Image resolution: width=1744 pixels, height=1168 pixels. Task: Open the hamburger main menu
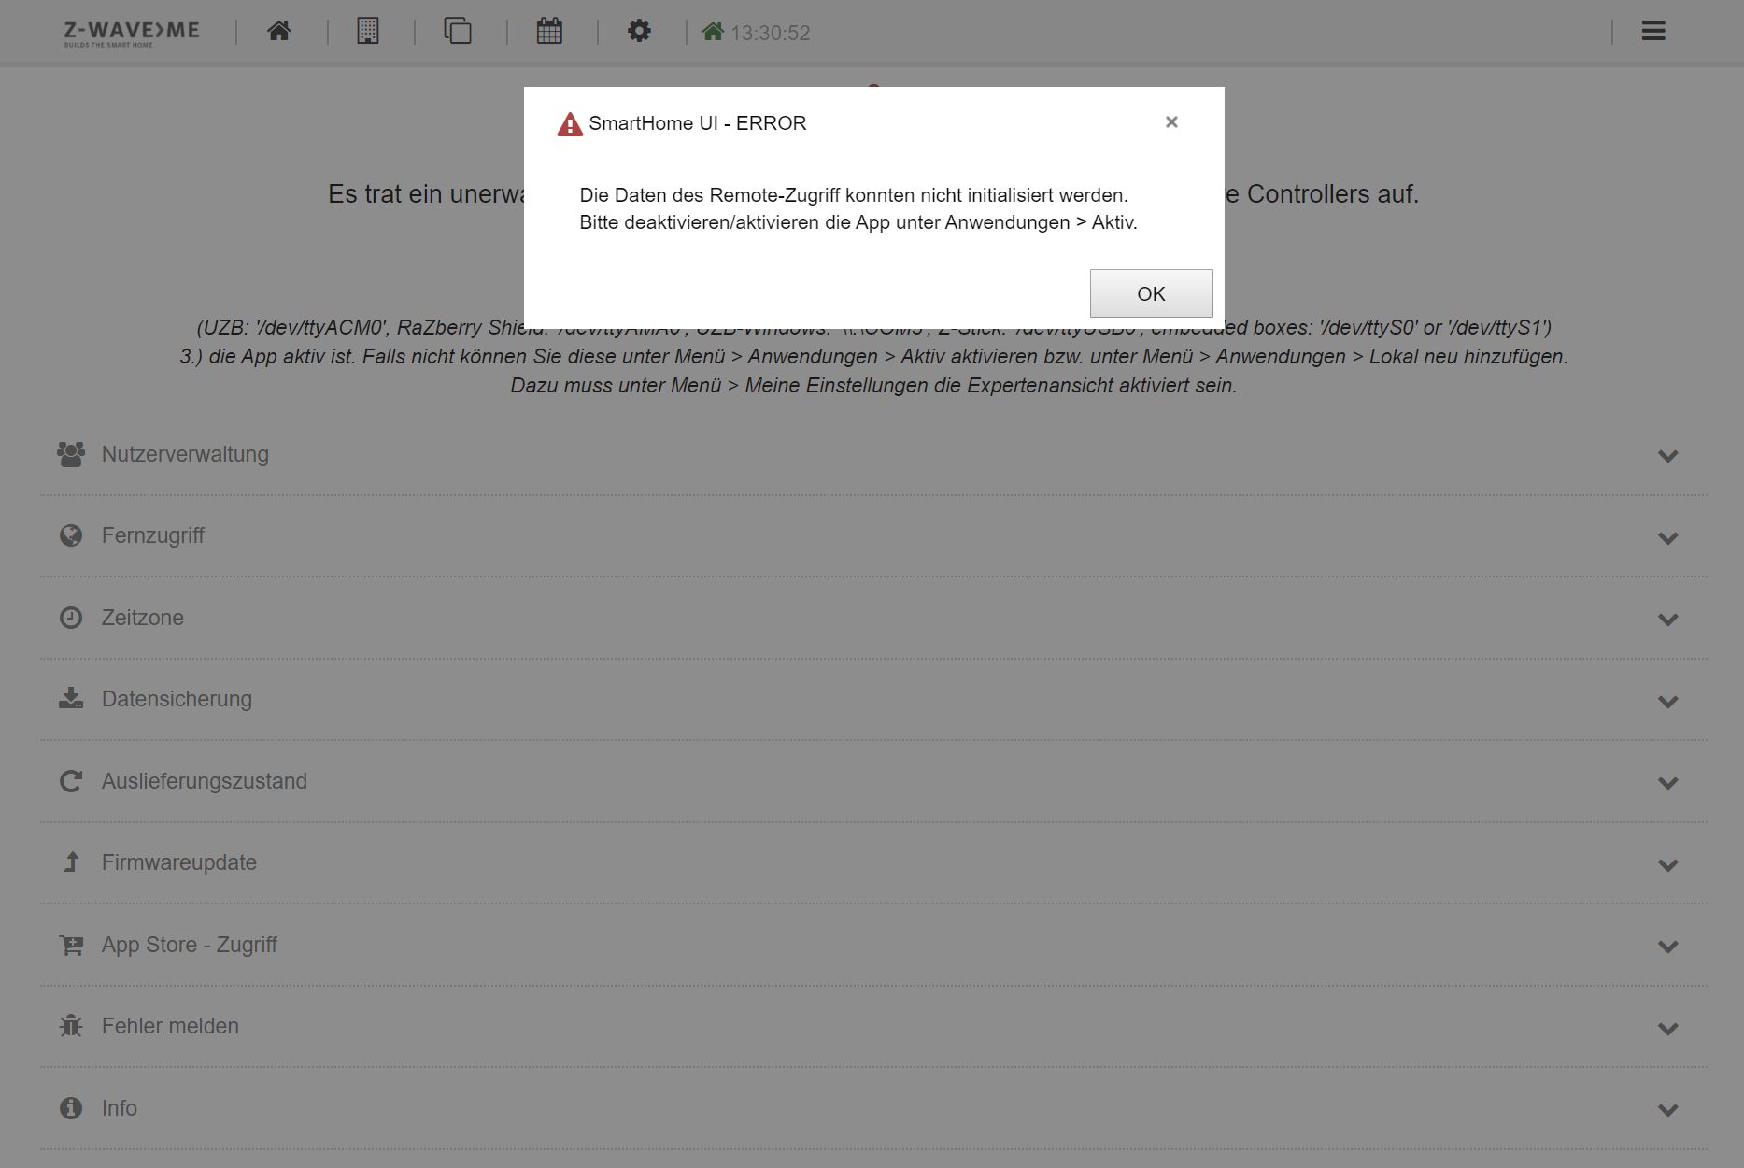1652,31
